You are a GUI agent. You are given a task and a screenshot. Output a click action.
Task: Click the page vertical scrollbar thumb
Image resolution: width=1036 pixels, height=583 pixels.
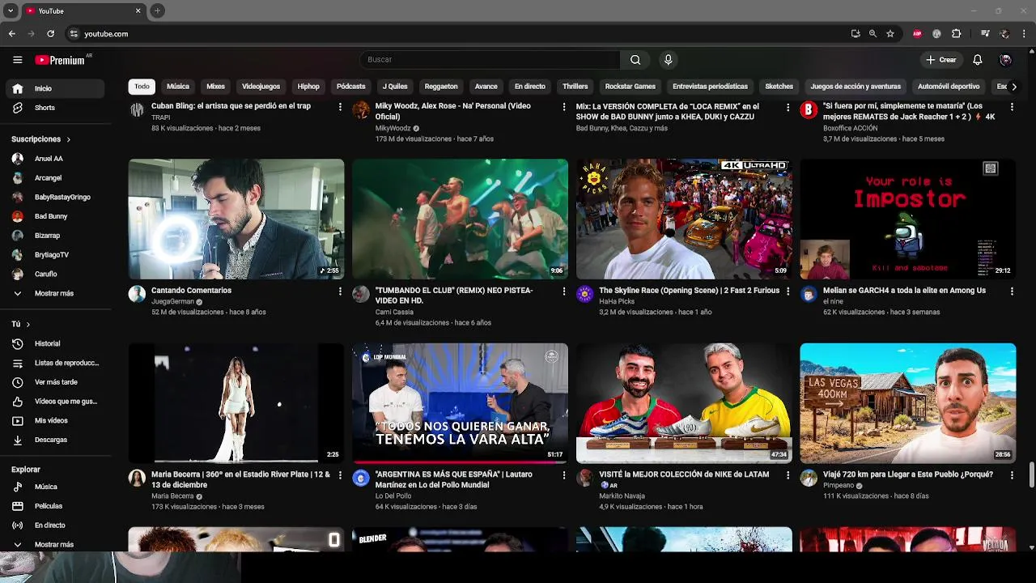(x=1031, y=475)
